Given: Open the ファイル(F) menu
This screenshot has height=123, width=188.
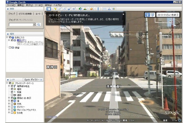Looking at the screenshot, I should 11,5.
